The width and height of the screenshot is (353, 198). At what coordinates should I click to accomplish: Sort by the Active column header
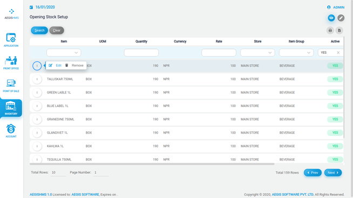click(335, 41)
